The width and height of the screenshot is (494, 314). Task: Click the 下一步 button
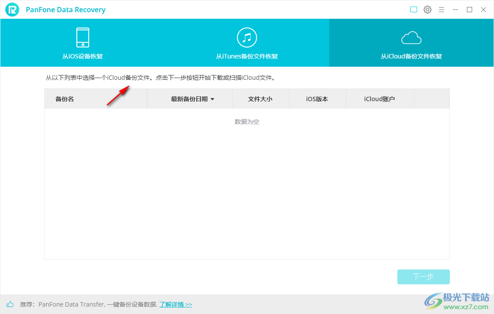pos(424,276)
